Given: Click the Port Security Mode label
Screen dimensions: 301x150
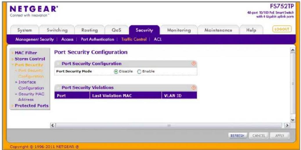Looking at the screenshot, I should [x=74, y=71].
